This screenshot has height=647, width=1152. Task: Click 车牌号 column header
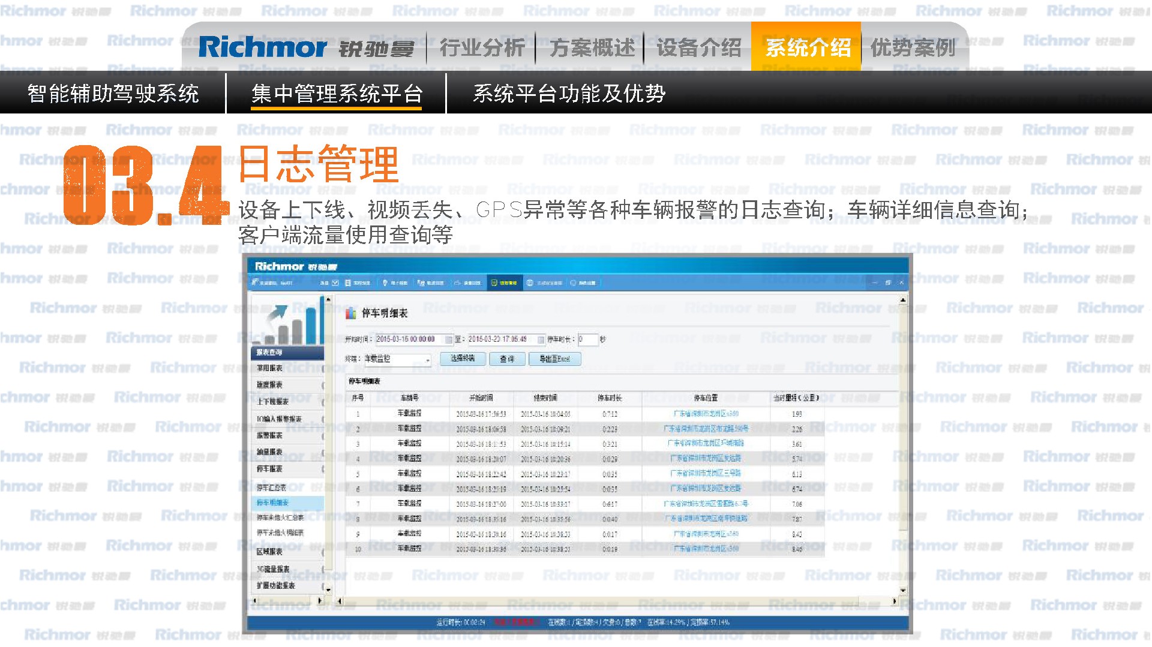coord(409,398)
